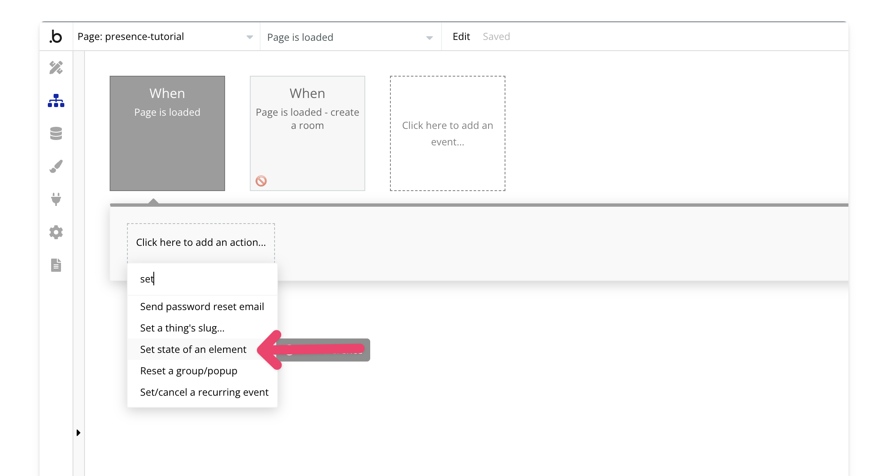Select the brush/style tool icon
Viewport: 888px width, 476px height.
(58, 167)
